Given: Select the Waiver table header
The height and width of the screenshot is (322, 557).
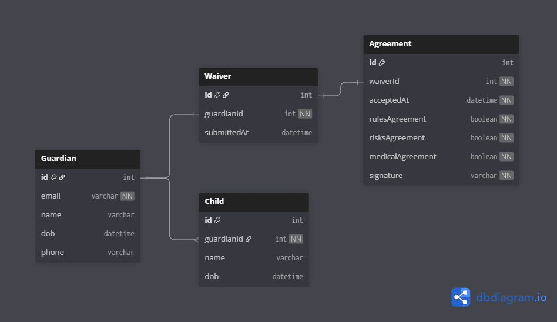Looking at the screenshot, I should (258, 76).
